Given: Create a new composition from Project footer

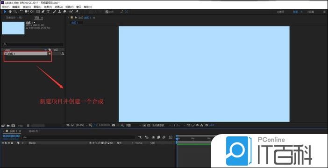Looking at the screenshot, I should point(13,126).
